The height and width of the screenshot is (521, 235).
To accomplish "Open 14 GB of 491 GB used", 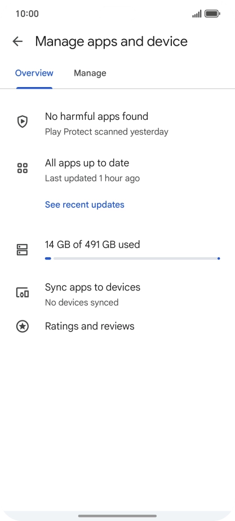I will click(92, 245).
